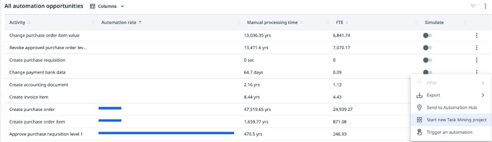Viewport: 492px width, 142px height.
Task: Click the Automation rate ascending sort arrow
Action: coord(140,23)
